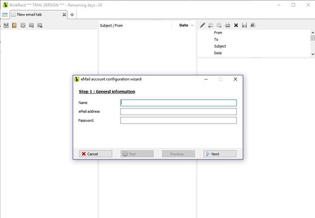Open email settings gear icon
This screenshot has width=315, height=218.
click(23, 25)
